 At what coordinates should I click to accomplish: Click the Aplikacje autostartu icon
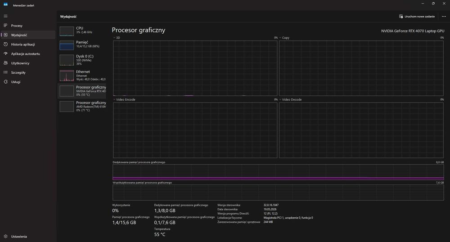pos(5,54)
